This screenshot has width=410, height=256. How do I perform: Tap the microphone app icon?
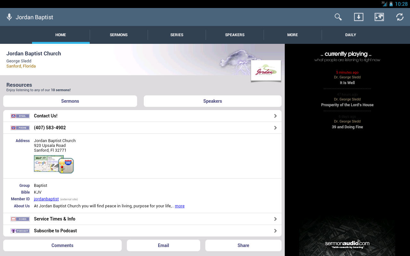pyautogui.click(x=9, y=17)
